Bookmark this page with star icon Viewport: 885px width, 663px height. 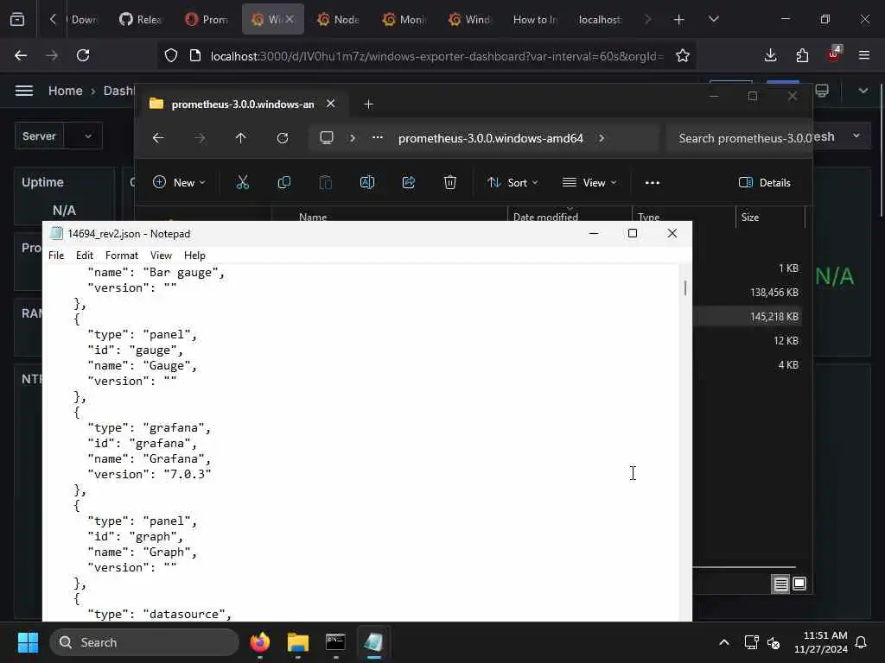(x=683, y=55)
